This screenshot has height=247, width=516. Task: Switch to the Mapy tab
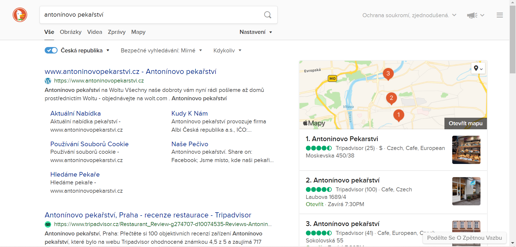[138, 32]
